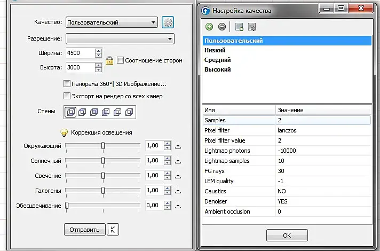This screenshot has width=380, height=251.
Task: Decrease Ширина with down stepper arrow
Action: point(98,56)
